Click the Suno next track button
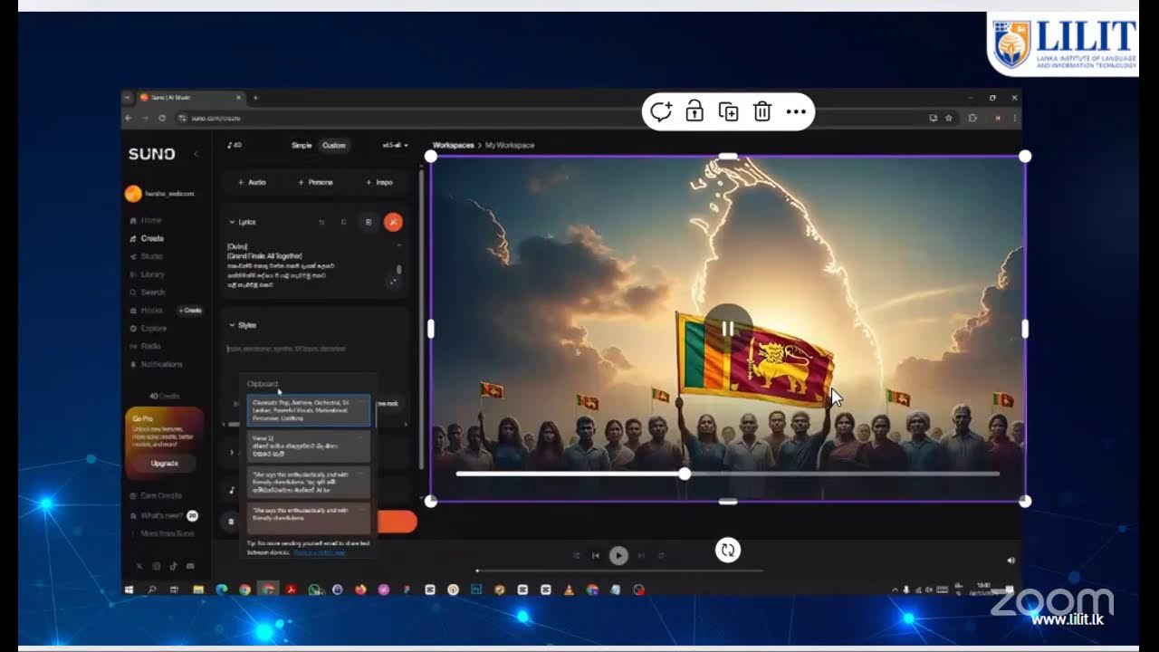1159x652 pixels. 641,555
